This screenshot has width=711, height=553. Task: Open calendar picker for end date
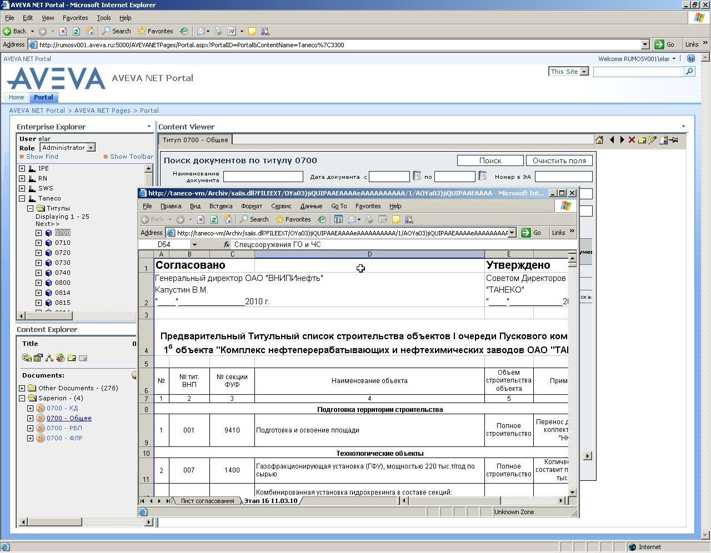tap(483, 176)
